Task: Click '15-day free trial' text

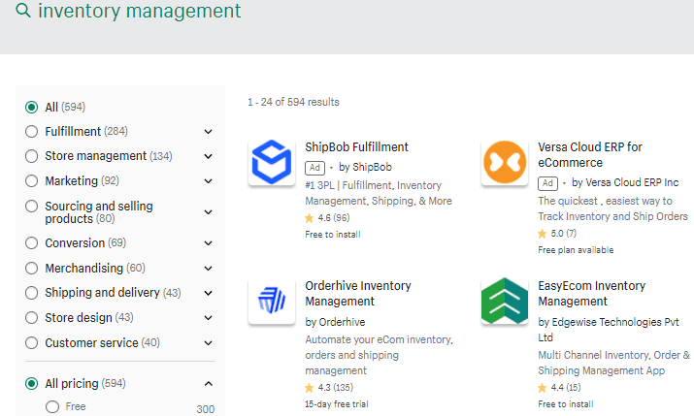Action: 337,404
